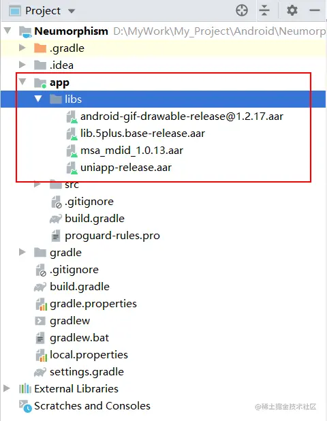This screenshot has height=421, width=327.
Task: Collapse the libs folder arrow
Action: [x=38, y=99]
